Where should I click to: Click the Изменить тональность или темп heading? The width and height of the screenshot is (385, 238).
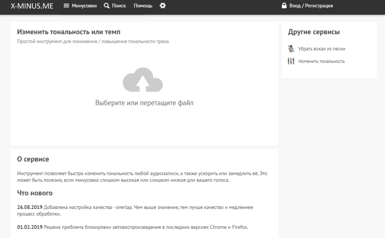pyautogui.click(x=69, y=32)
